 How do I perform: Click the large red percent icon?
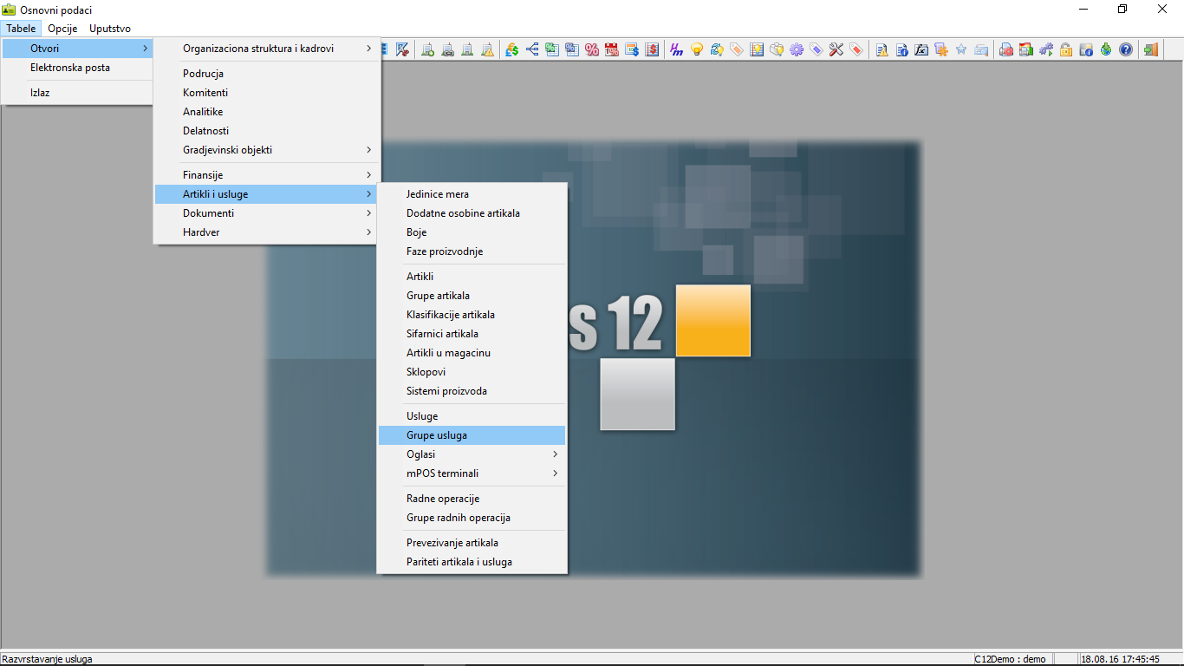click(592, 49)
